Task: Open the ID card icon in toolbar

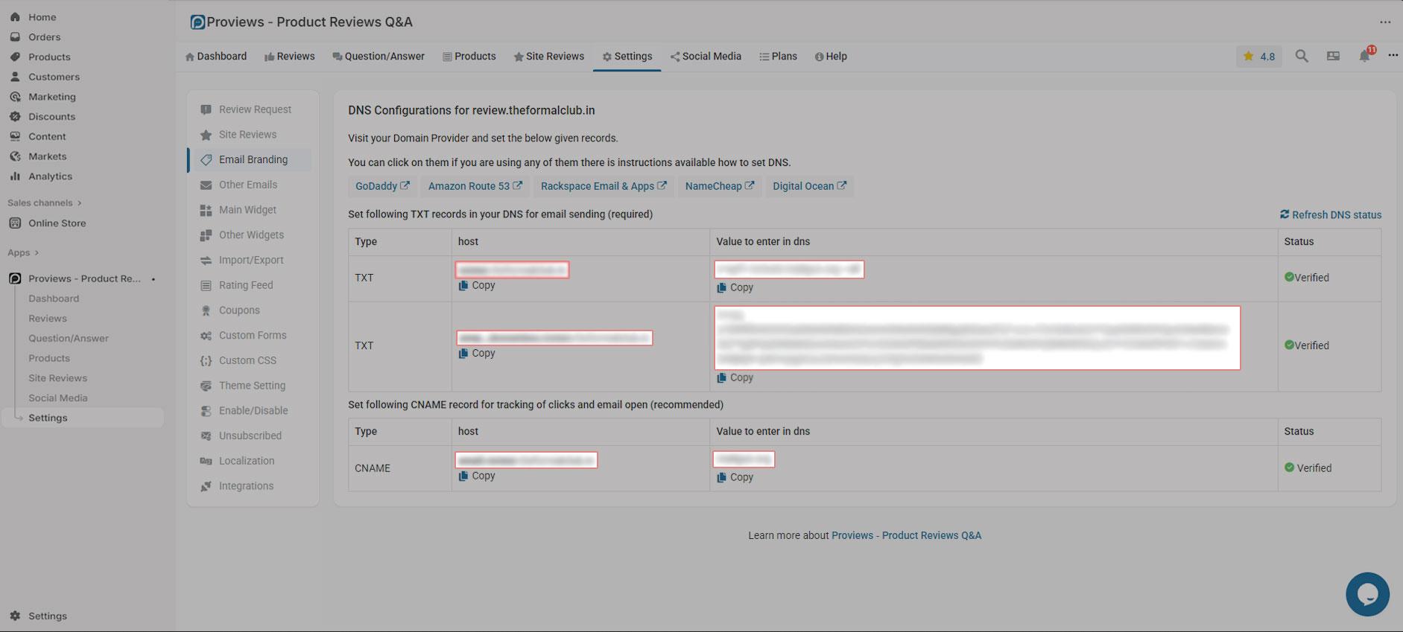Action: 1333,56
